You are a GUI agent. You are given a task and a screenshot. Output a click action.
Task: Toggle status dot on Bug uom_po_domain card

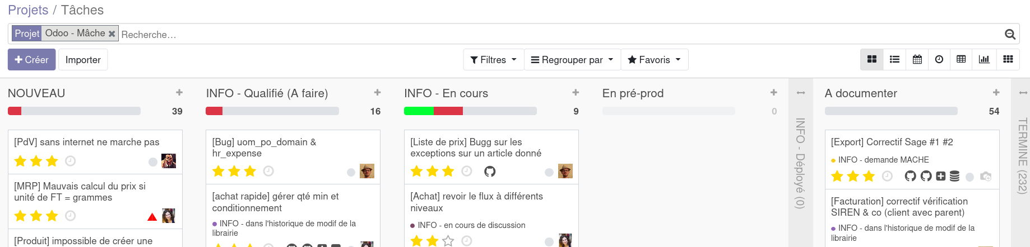pyautogui.click(x=351, y=172)
